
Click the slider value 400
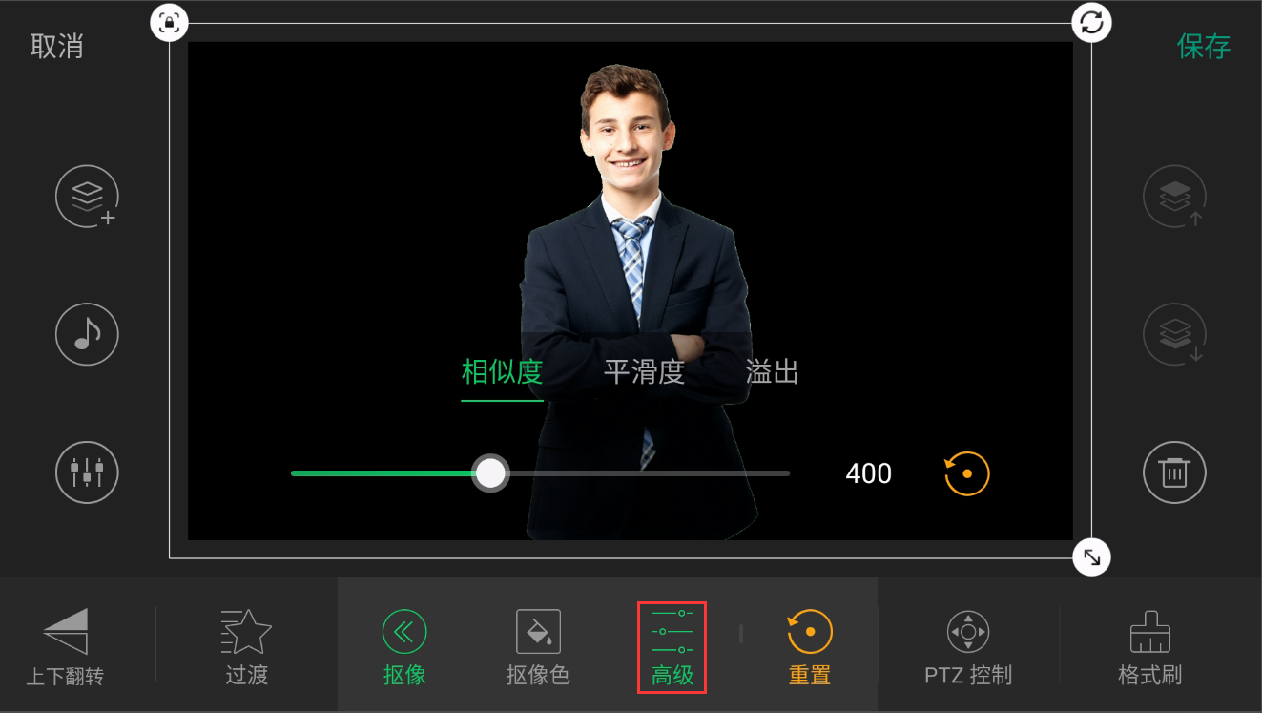click(868, 473)
